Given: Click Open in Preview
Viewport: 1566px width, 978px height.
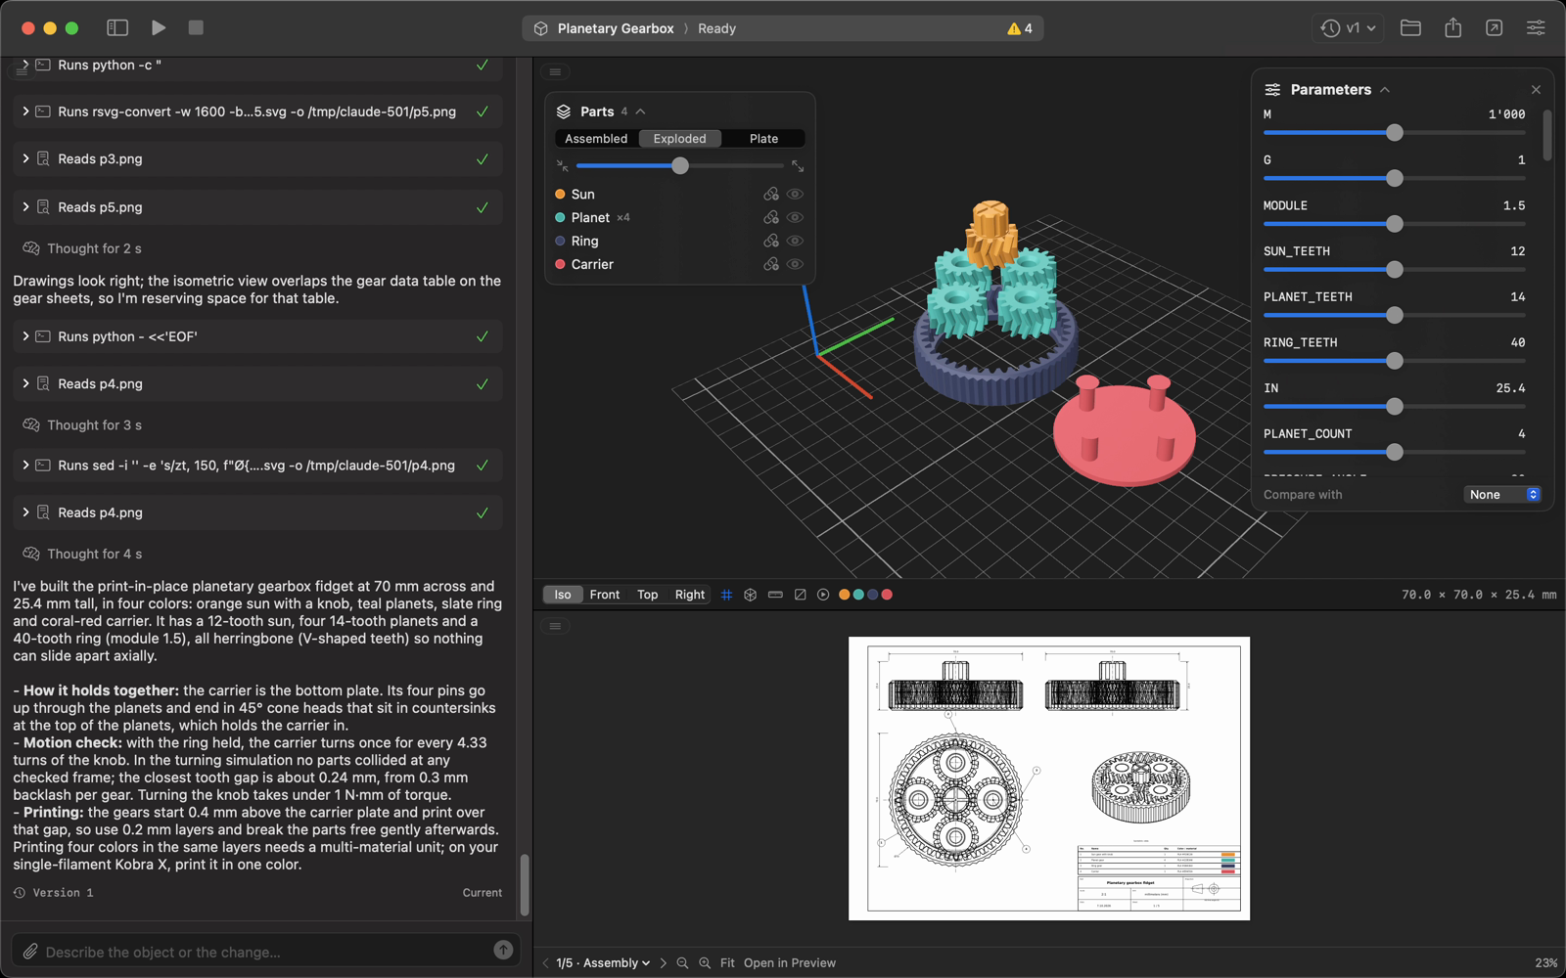Looking at the screenshot, I should pyautogui.click(x=790, y=963).
